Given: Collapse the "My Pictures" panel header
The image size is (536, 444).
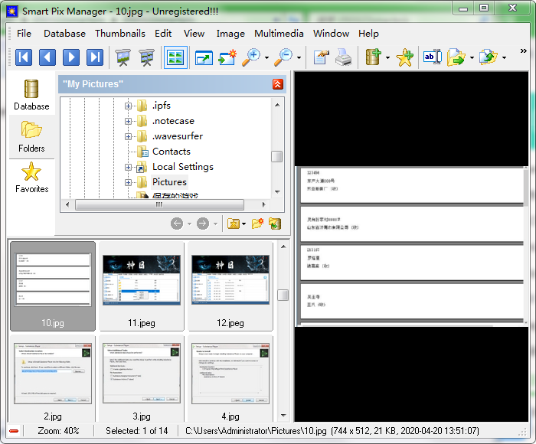Looking at the screenshot, I should [277, 84].
